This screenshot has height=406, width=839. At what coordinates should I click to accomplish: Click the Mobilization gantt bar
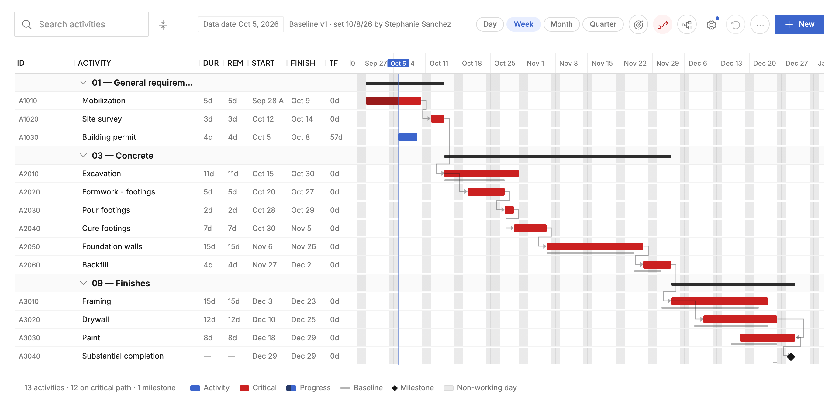pos(393,101)
